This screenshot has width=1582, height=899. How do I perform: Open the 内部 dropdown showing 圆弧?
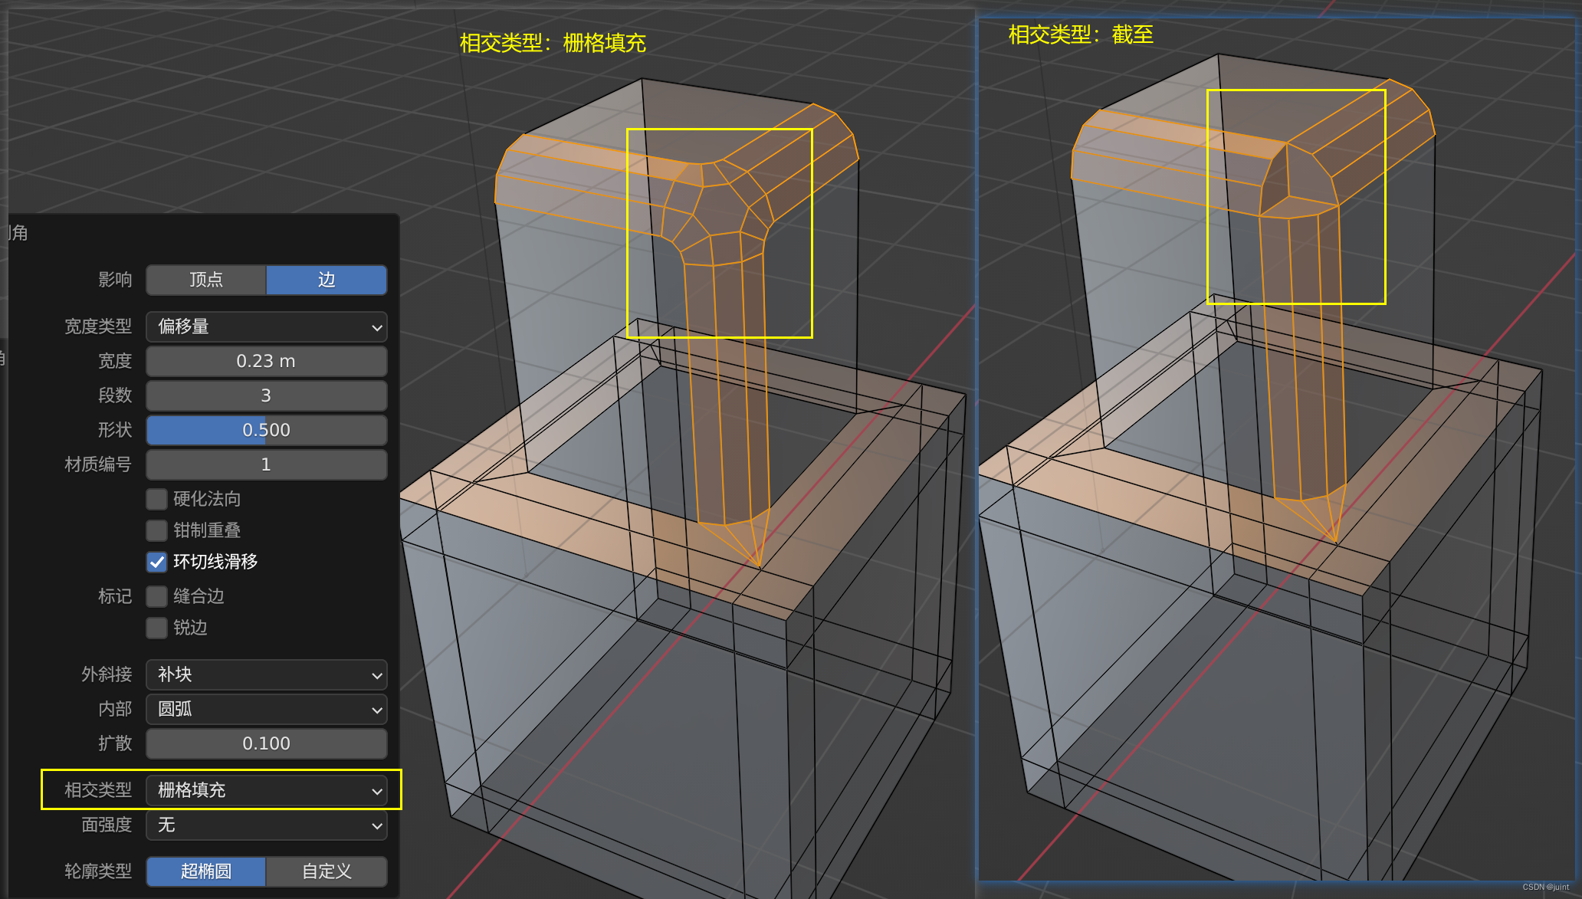[x=266, y=709]
